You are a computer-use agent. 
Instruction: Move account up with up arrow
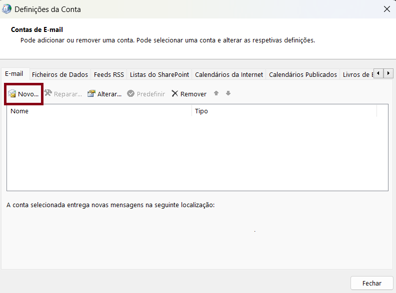point(216,93)
